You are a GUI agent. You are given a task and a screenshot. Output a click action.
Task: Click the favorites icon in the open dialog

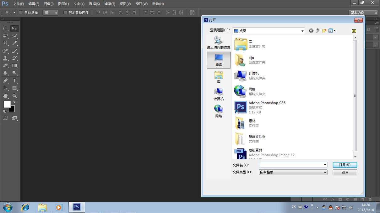[x=354, y=31]
